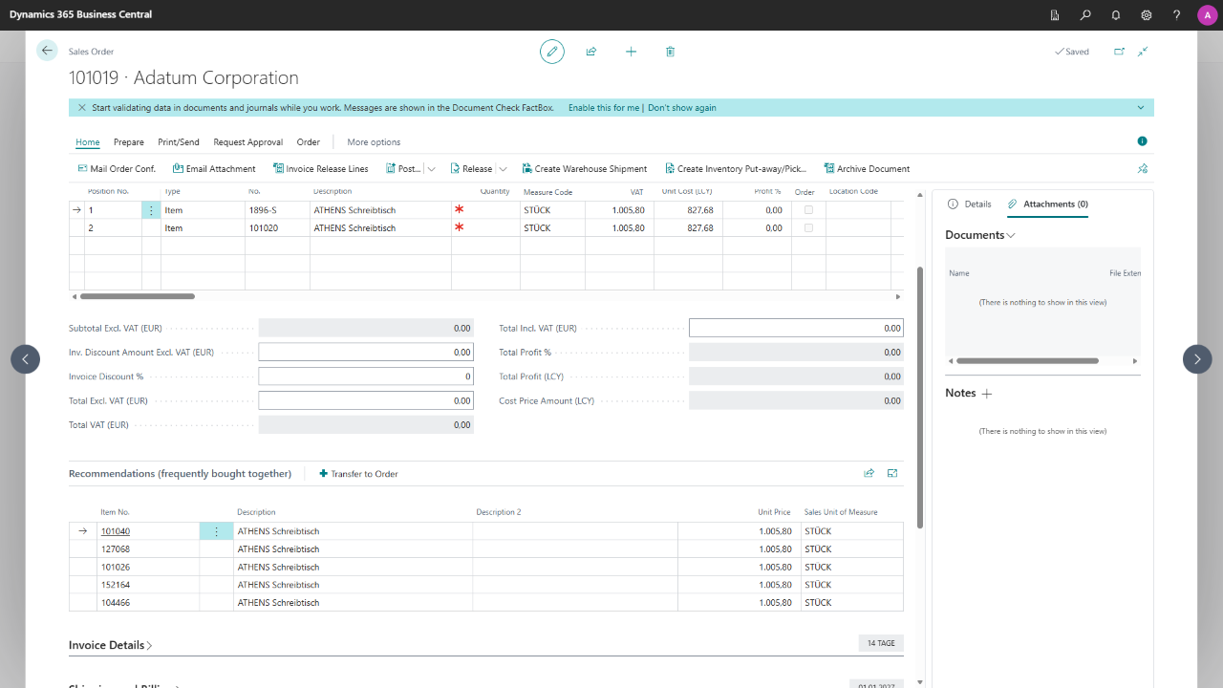Go back using the back arrow icon

pyautogui.click(x=47, y=51)
